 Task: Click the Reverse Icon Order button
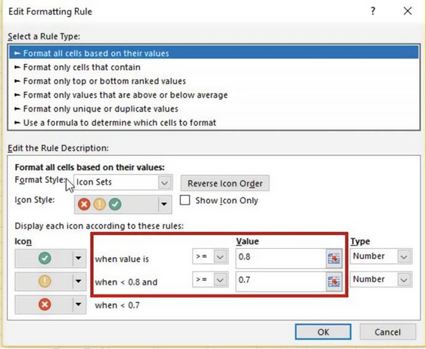225,183
